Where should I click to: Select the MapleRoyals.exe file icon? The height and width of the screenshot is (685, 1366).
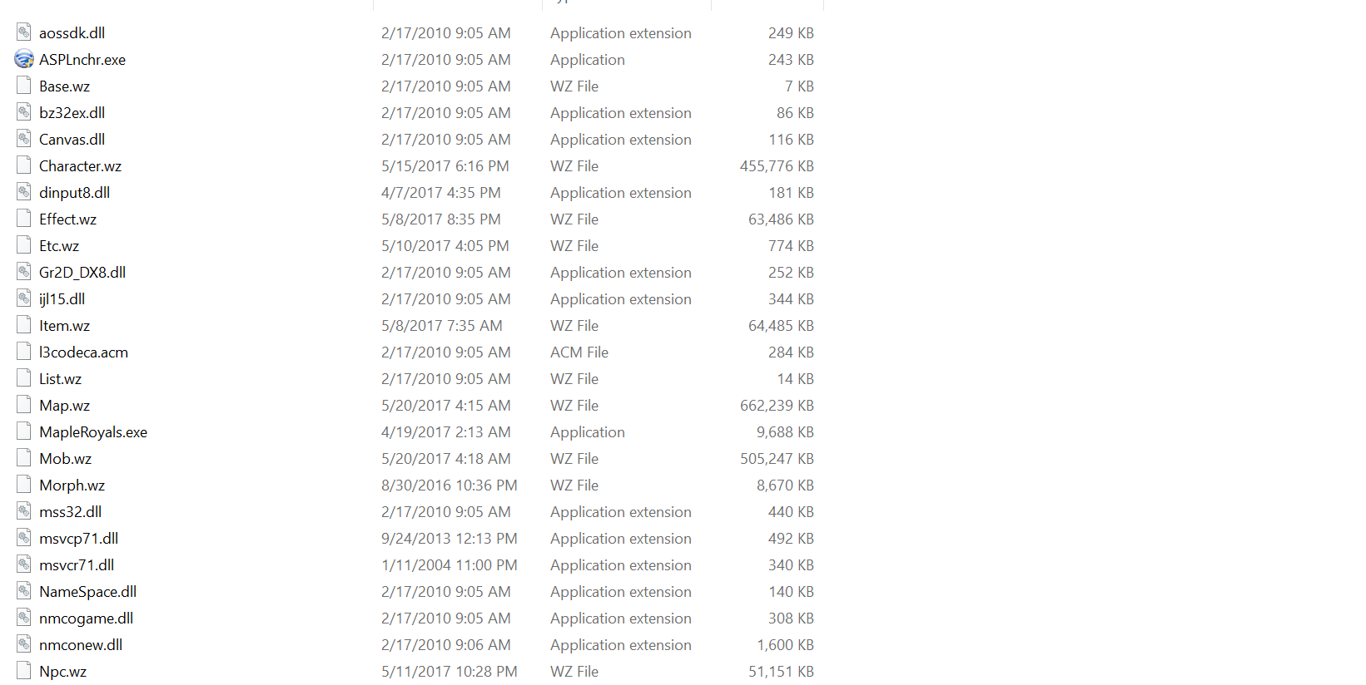click(24, 431)
